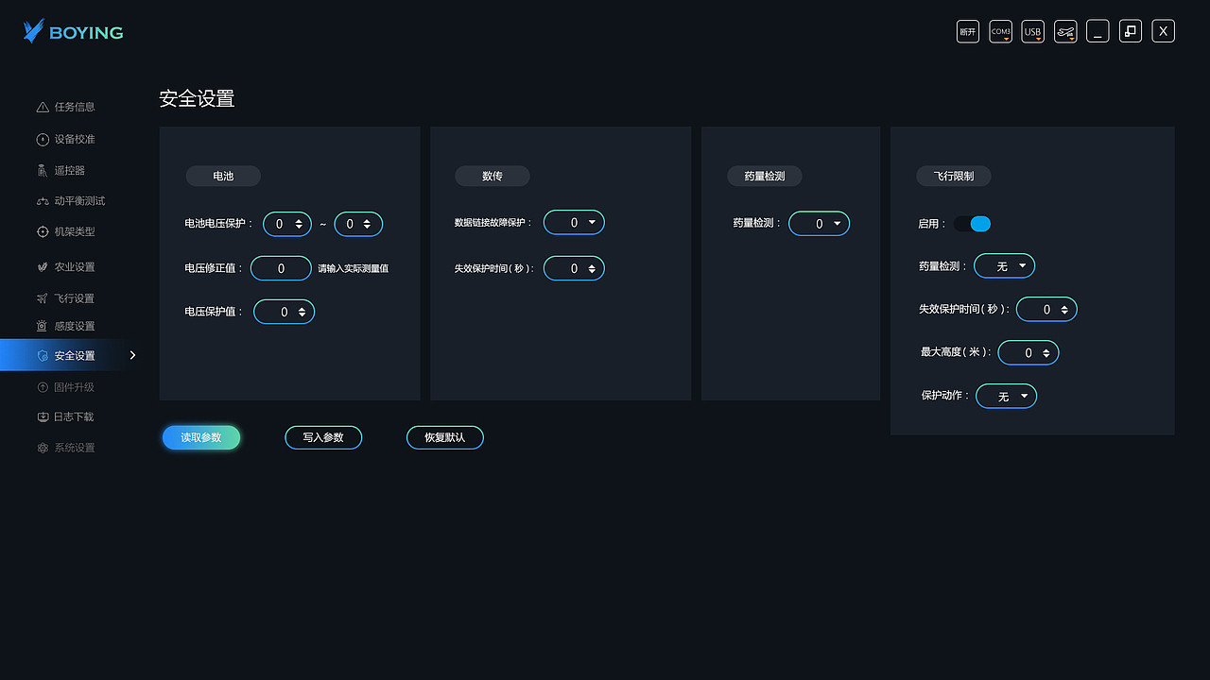Minimize the application window
Image resolution: width=1210 pixels, height=680 pixels.
pyautogui.click(x=1098, y=31)
